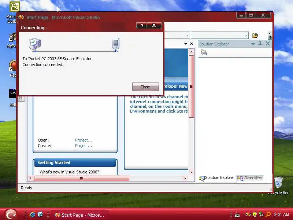Open the Solution Explorer window position menu arrow
Viewport: 293px width, 220px height.
coord(253,44)
